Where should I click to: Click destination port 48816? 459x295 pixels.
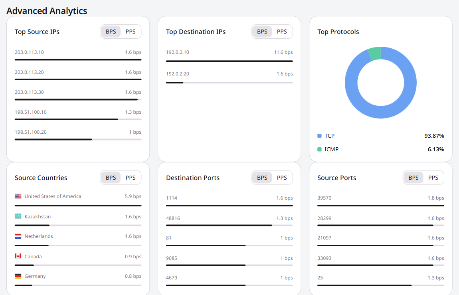(x=173, y=218)
